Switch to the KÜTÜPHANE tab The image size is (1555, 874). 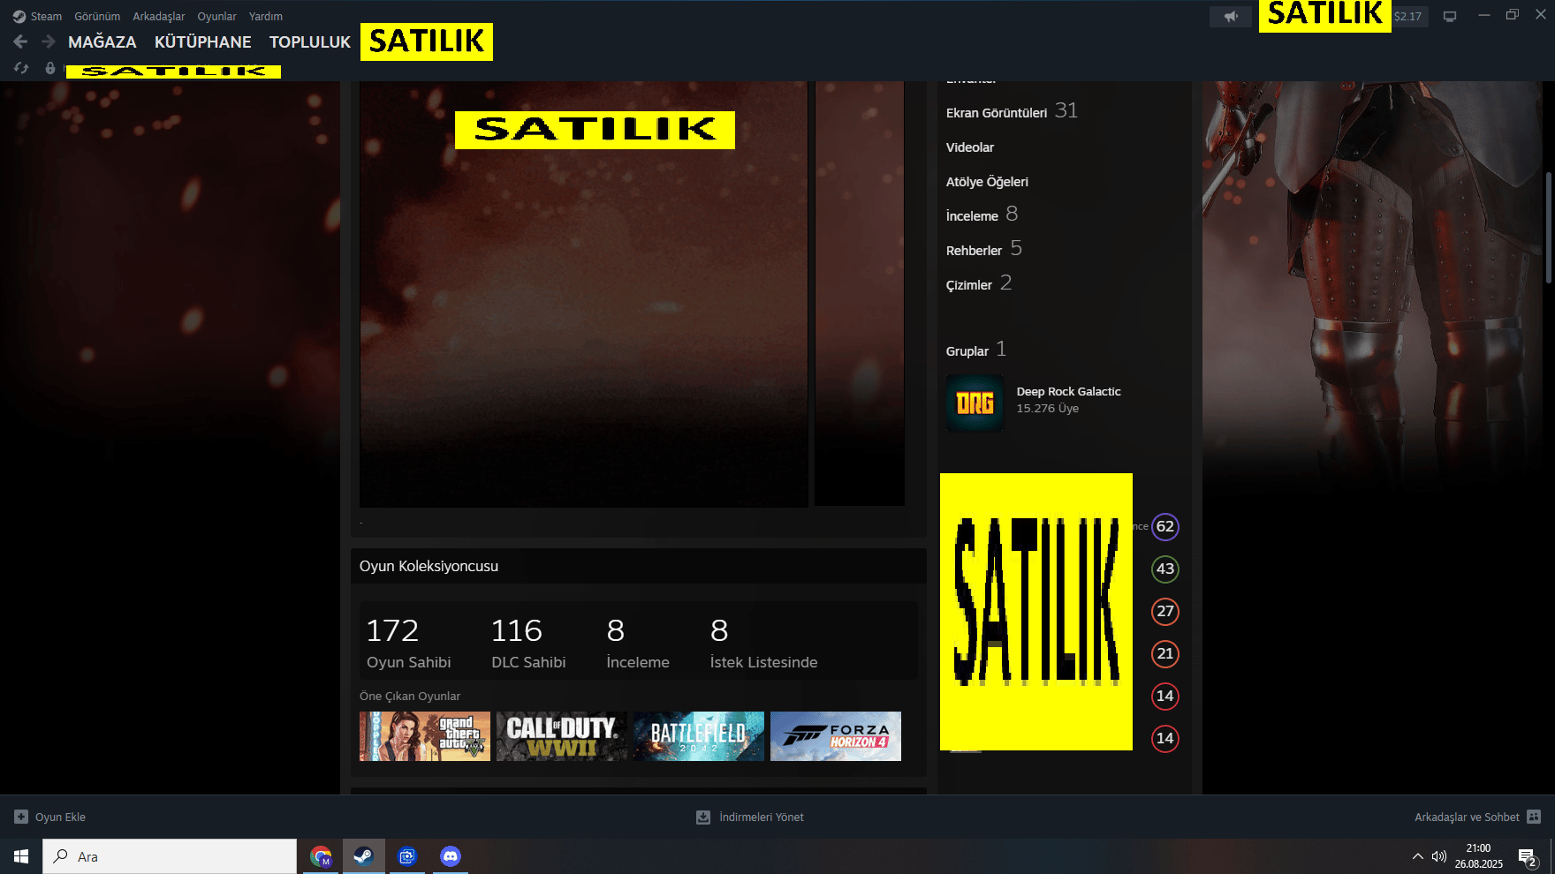[203, 41]
